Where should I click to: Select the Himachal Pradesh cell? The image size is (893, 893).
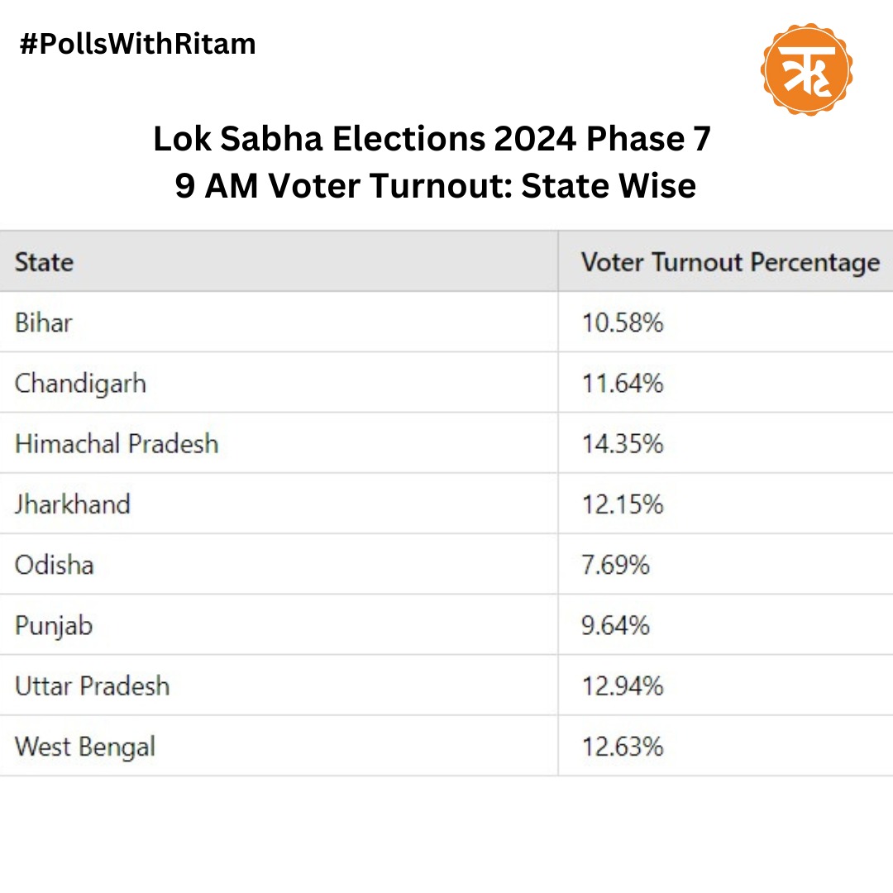(117, 444)
